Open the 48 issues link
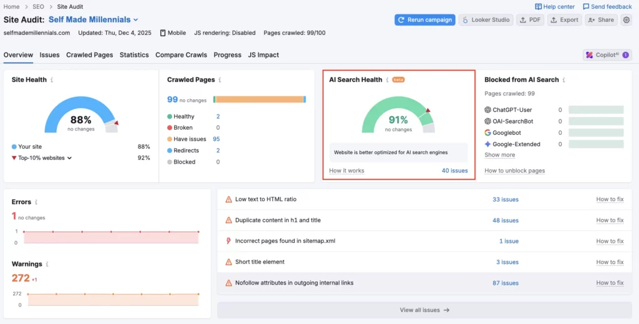 505,220
